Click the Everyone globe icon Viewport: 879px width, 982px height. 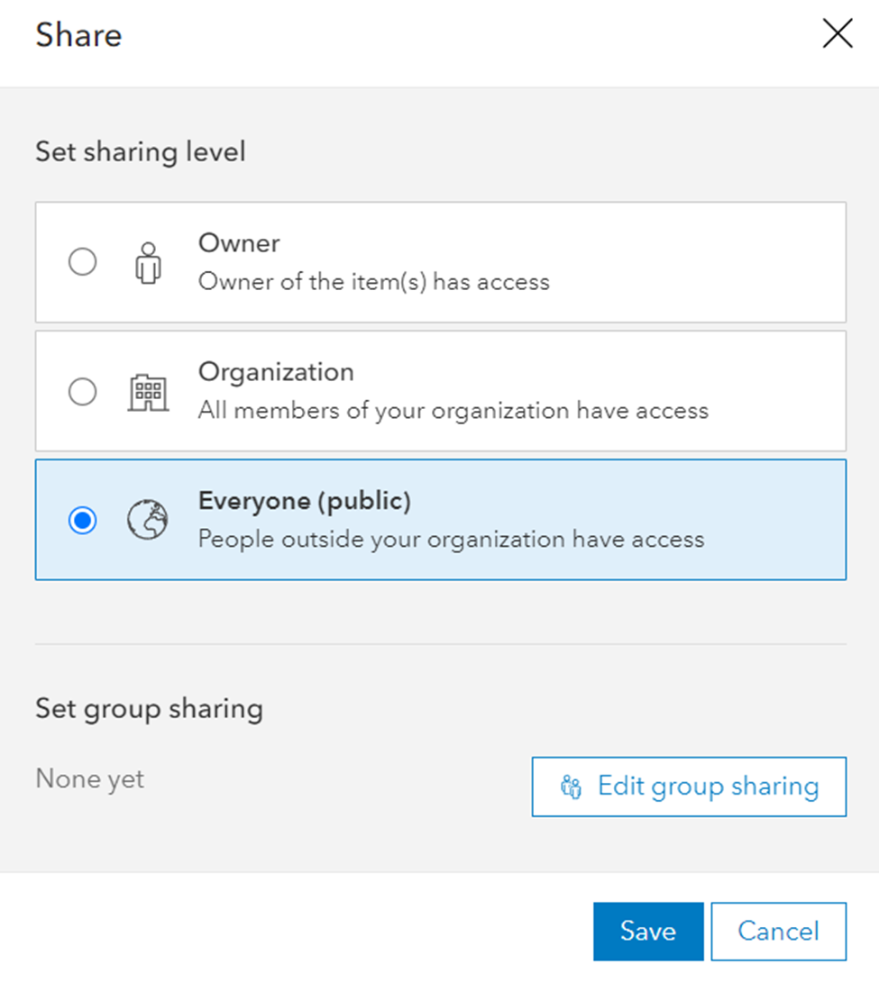147,521
